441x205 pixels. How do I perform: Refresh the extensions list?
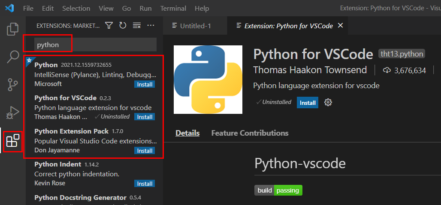tap(123, 26)
